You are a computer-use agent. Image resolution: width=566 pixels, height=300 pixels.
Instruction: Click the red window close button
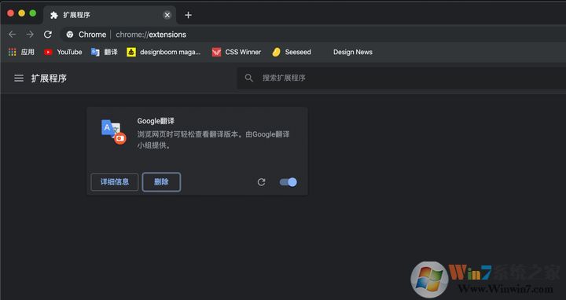click(10, 13)
